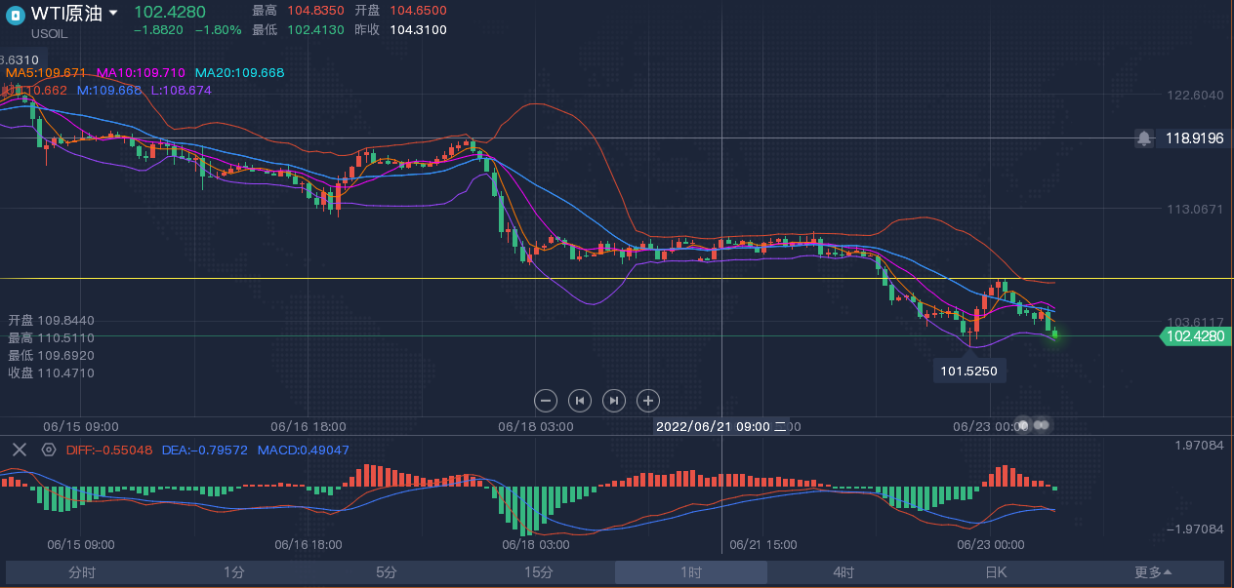Click the DIFF:-0.55048 value label
Image resolution: width=1234 pixels, height=588 pixels.
109,451
